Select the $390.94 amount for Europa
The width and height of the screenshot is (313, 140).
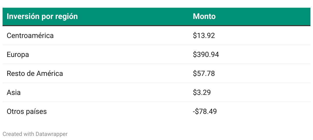[x=206, y=54]
